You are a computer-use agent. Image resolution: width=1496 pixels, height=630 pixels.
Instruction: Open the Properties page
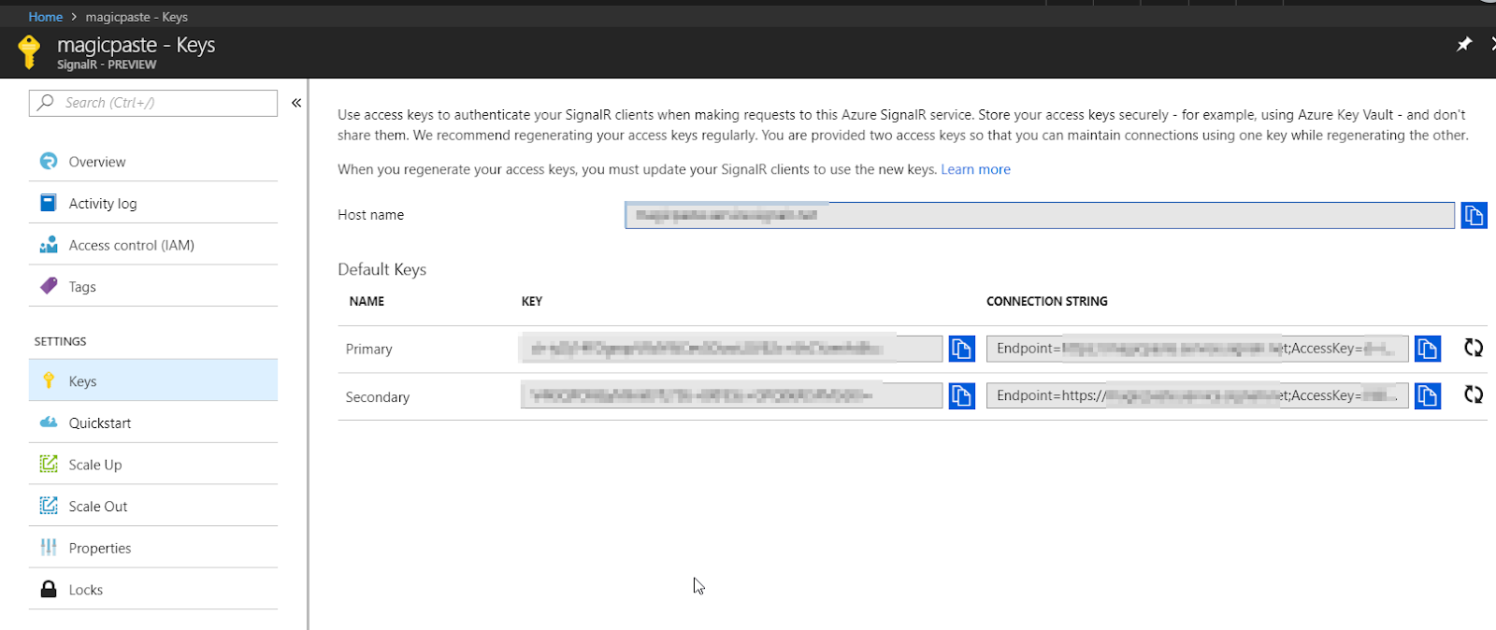[x=153, y=548]
